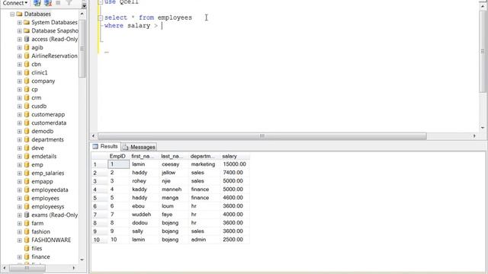This screenshot has width=488, height=274.
Task: Click the salary cell 7400.00
Action: 234,173
